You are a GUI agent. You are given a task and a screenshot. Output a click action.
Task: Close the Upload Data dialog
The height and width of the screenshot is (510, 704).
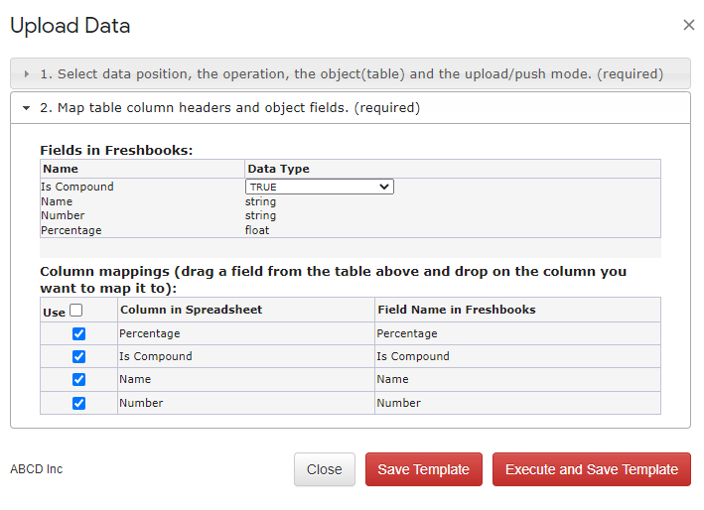tap(689, 25)
